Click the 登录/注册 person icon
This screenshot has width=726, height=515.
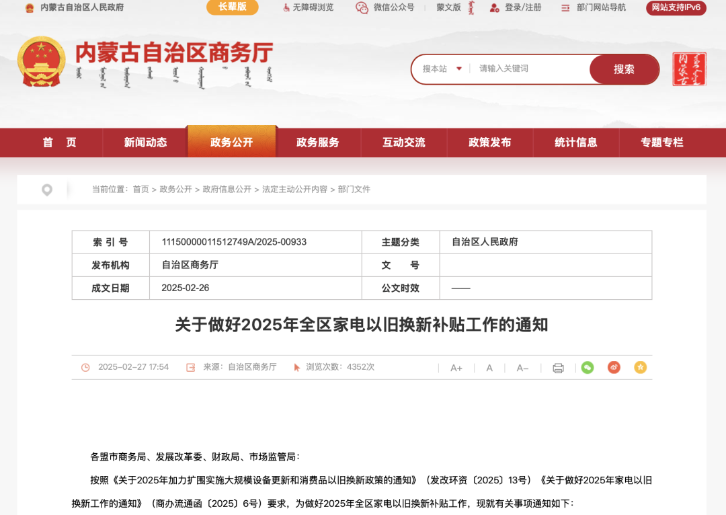495,8
